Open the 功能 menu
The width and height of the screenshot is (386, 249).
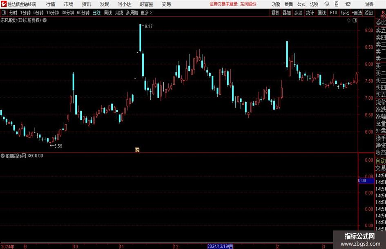click(x=276, y=4)
